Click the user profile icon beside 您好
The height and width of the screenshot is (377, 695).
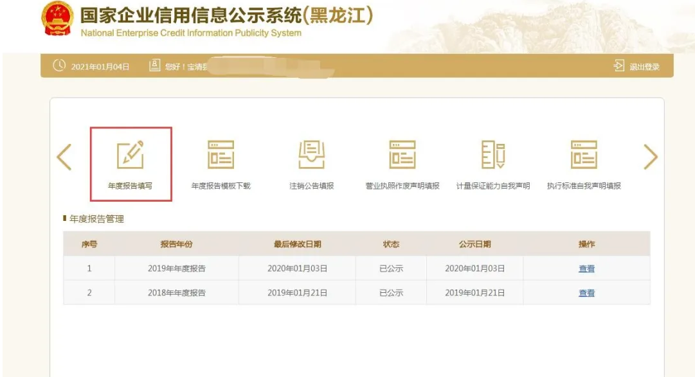(x=154, y=66)
